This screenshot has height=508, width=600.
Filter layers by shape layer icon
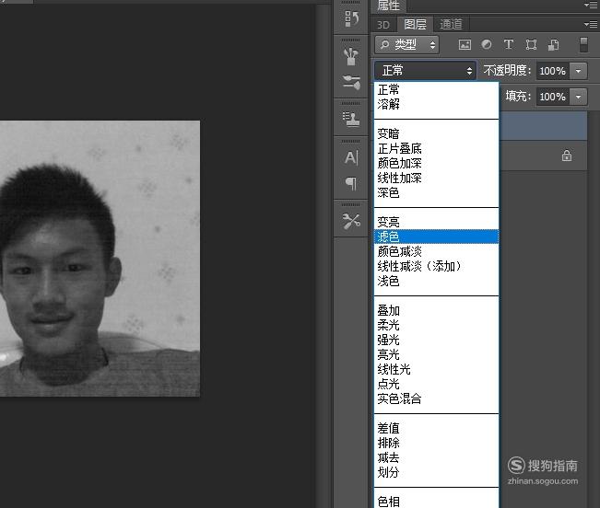(531, 45)
